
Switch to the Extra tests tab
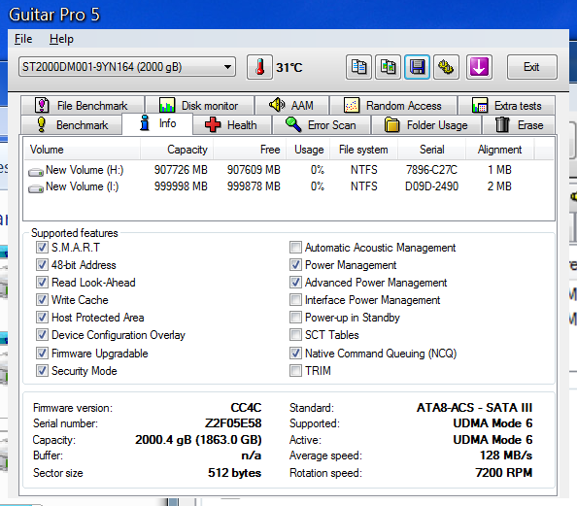click(507, 106)
